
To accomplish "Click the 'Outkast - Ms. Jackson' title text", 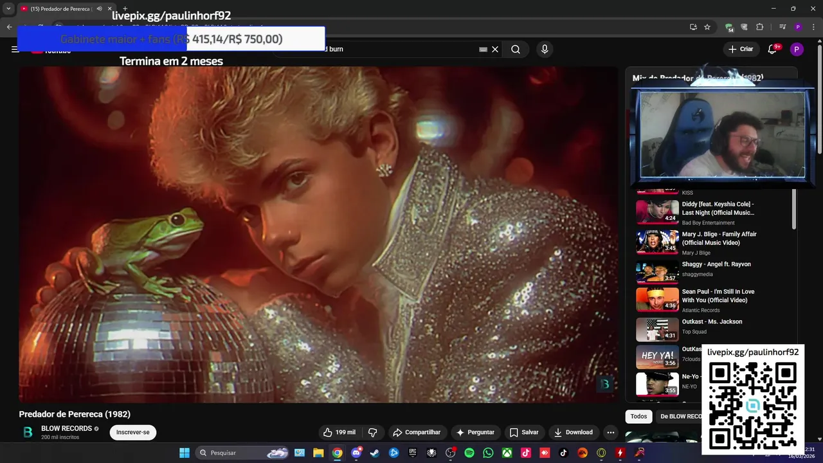I will pyautogui.click(x=712, y=322).
